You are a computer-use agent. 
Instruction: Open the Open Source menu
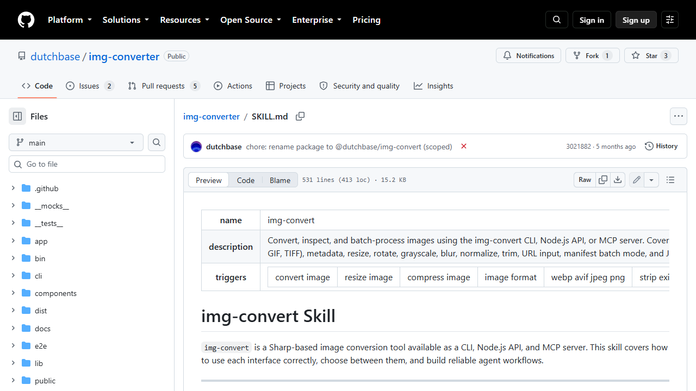(251, 20)
